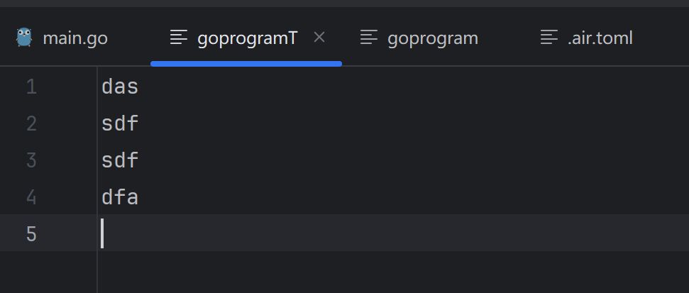Click line number 1 in the gutter
Screen dimensions: 689x293
(x=31, y=87)
